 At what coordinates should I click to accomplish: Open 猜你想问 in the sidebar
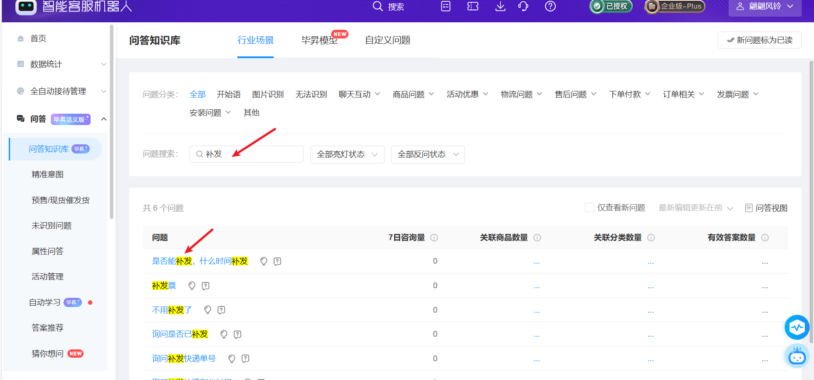48,354
